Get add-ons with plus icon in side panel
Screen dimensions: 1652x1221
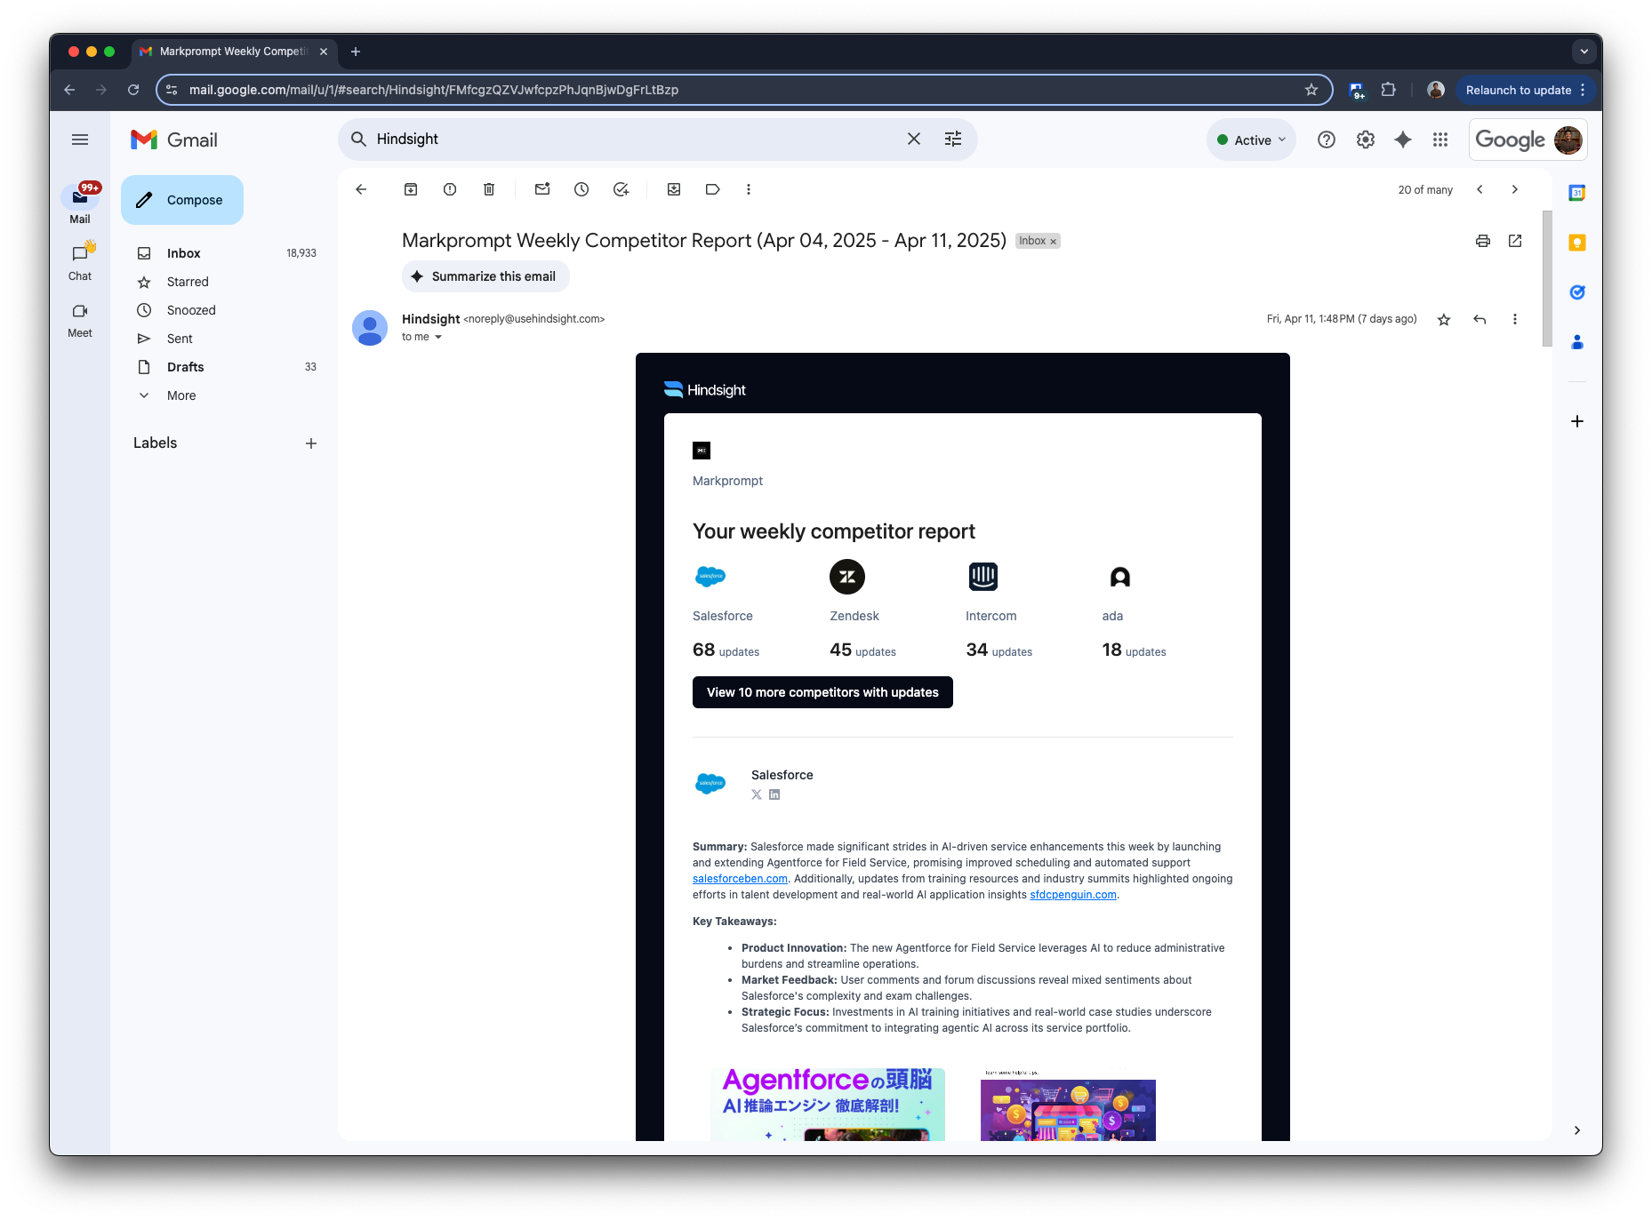[x=1577, y=421]
